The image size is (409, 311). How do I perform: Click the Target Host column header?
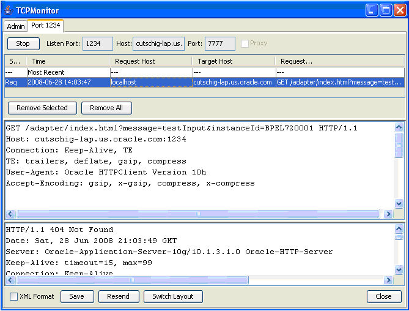tap(234, 61)
